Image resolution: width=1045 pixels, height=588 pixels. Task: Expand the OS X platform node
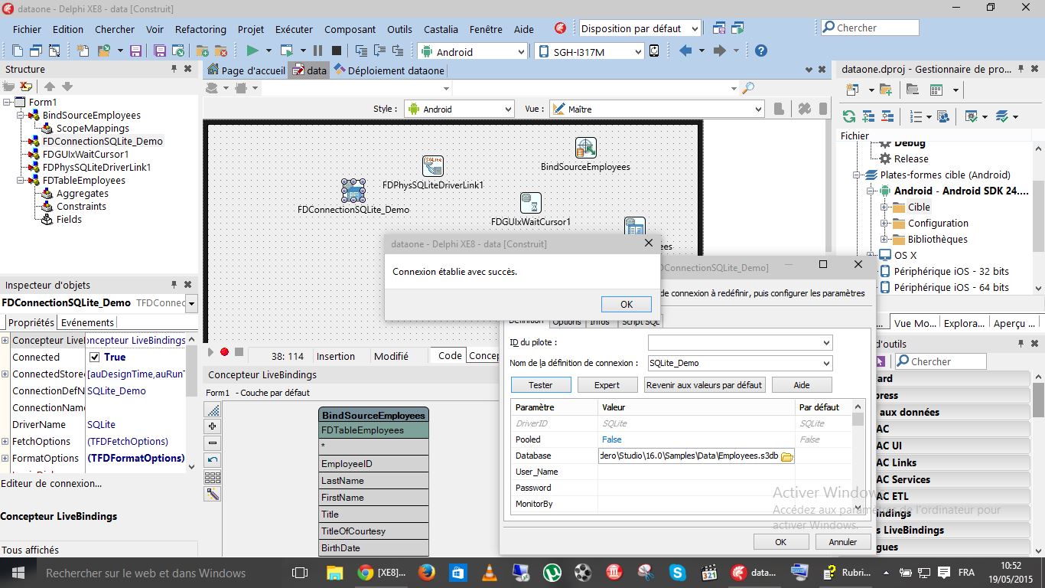[x=870, y=255]
